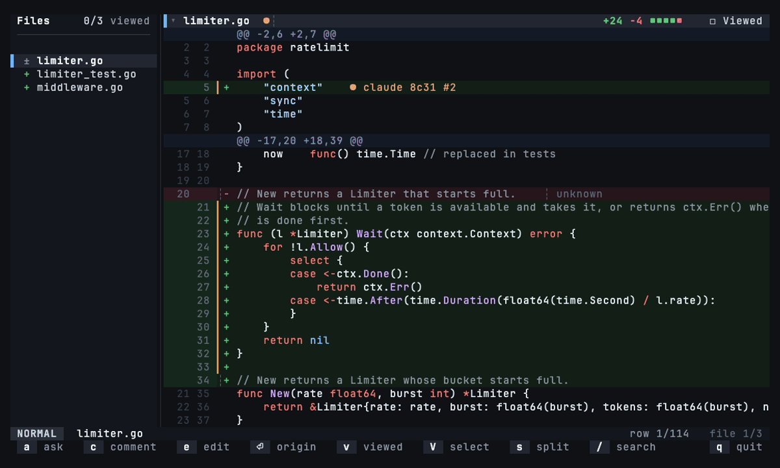Image resolution: width=780 pixels, height=468 pixels.
Task: Click the + status icon beside limiter_test.go
Action: [x=27, y=74]
